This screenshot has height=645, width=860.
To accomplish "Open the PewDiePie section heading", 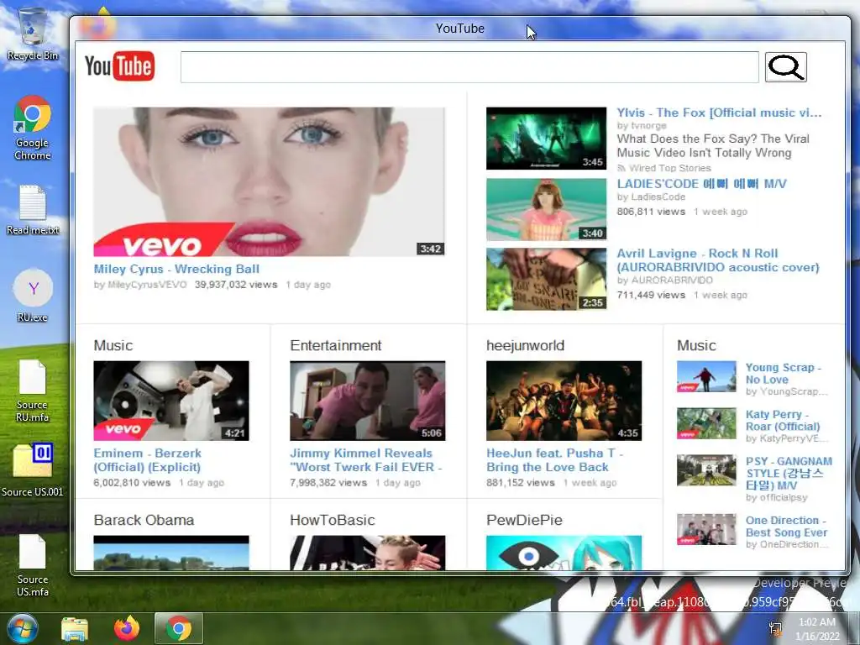I will point(524,520).
